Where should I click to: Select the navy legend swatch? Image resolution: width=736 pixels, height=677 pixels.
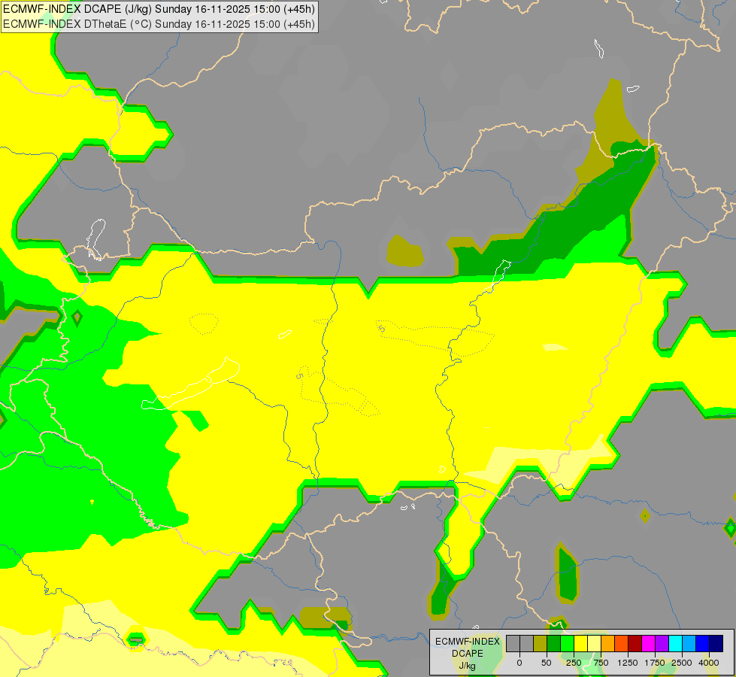click(x=716, y=644)
